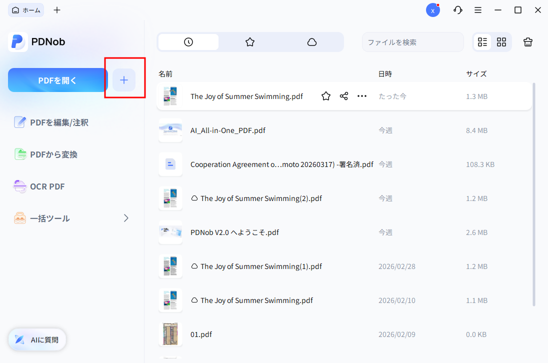Open the customer support headset icon
The height and width of the screenshot is (363, 548).
pyautogui.click(x=458, y=10)
